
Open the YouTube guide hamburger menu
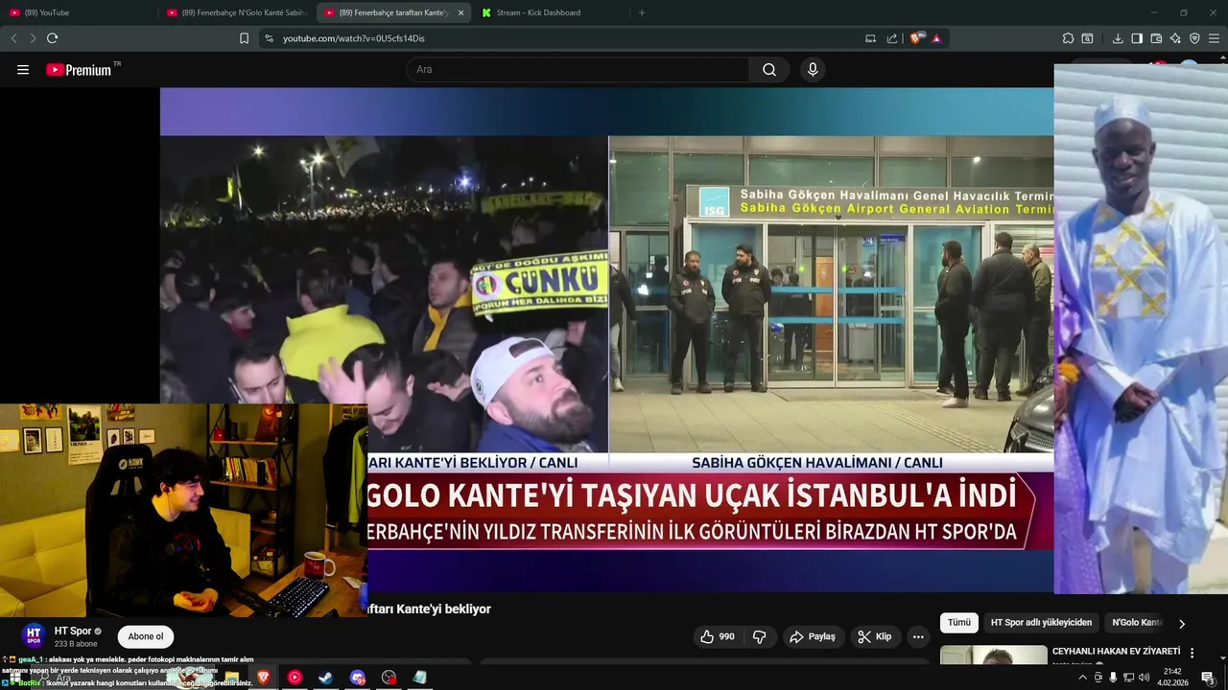pyautogui.click(x=23, y=70)
